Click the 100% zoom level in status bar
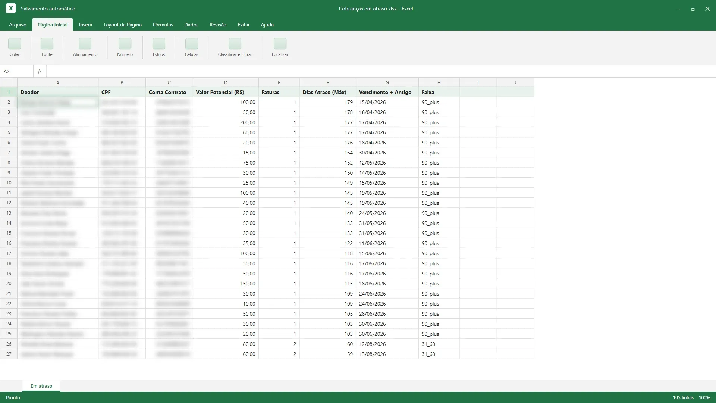This screenshot has height=403, width=716. pos(704,397)
